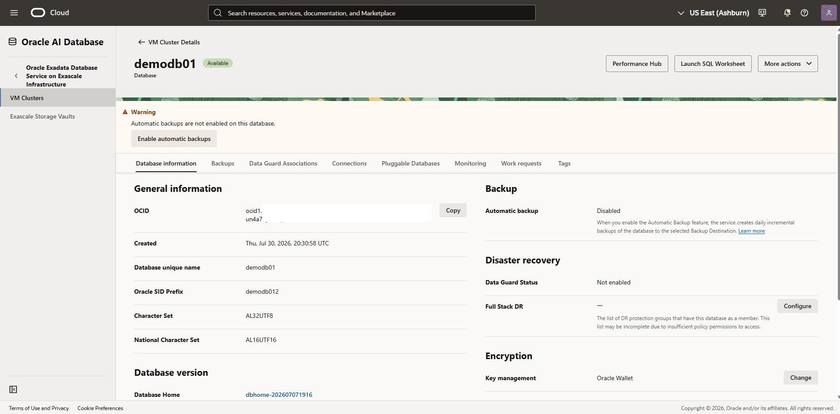This screenshot has height=414, width=840.
Task: Collapse the sidebar using the panel icon
Action: pyautogui.click(x=13, y=389)
